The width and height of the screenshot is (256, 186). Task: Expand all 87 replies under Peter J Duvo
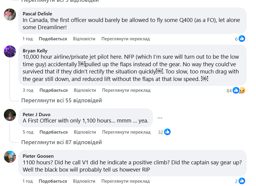(62, 142)
